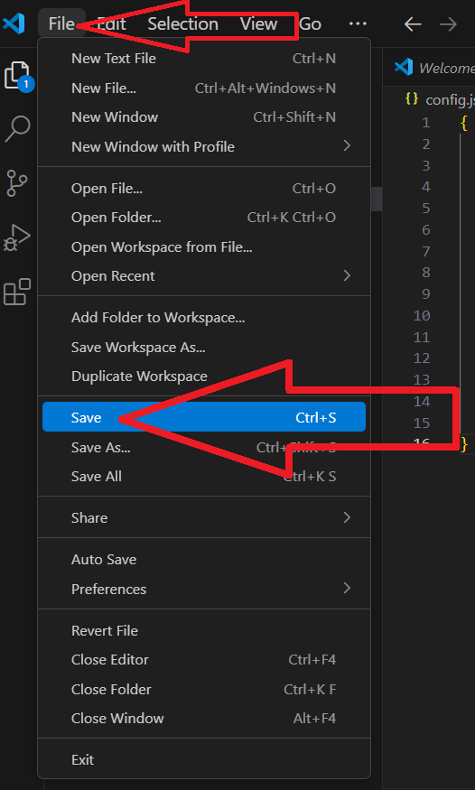Open the Source Control view icon

(18, 183)
